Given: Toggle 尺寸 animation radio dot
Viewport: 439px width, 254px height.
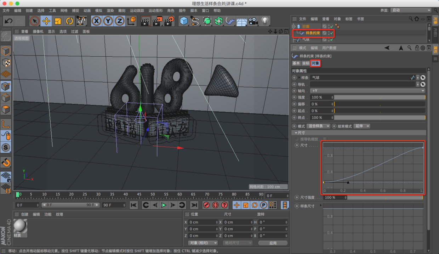Looking at the screenshot, I should (x=297, y=145).
